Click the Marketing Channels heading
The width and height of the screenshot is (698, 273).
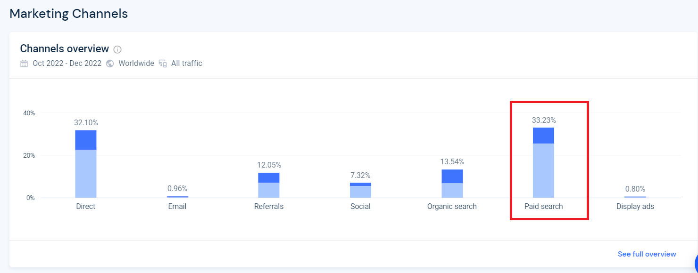click(69, 13)
